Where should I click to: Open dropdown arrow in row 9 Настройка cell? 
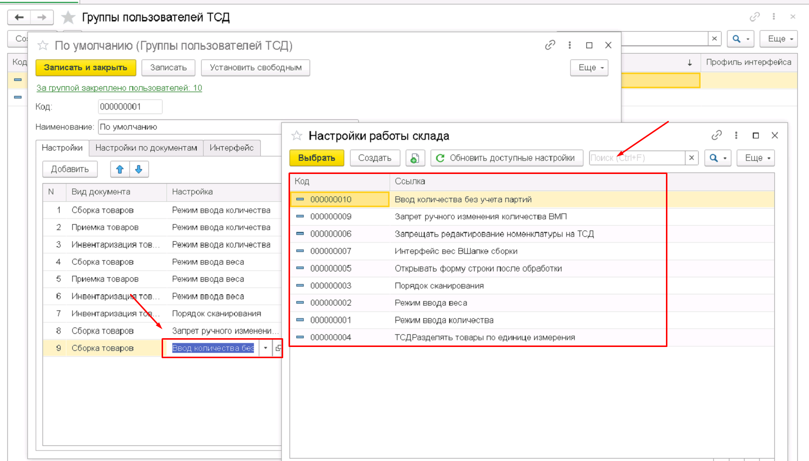tap(266, 348)
